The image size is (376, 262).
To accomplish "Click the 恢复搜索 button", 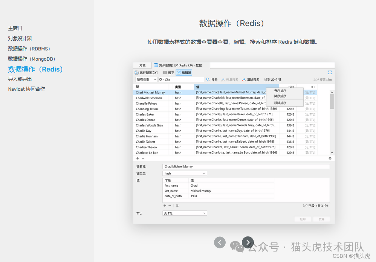I will tap(229, 79).
